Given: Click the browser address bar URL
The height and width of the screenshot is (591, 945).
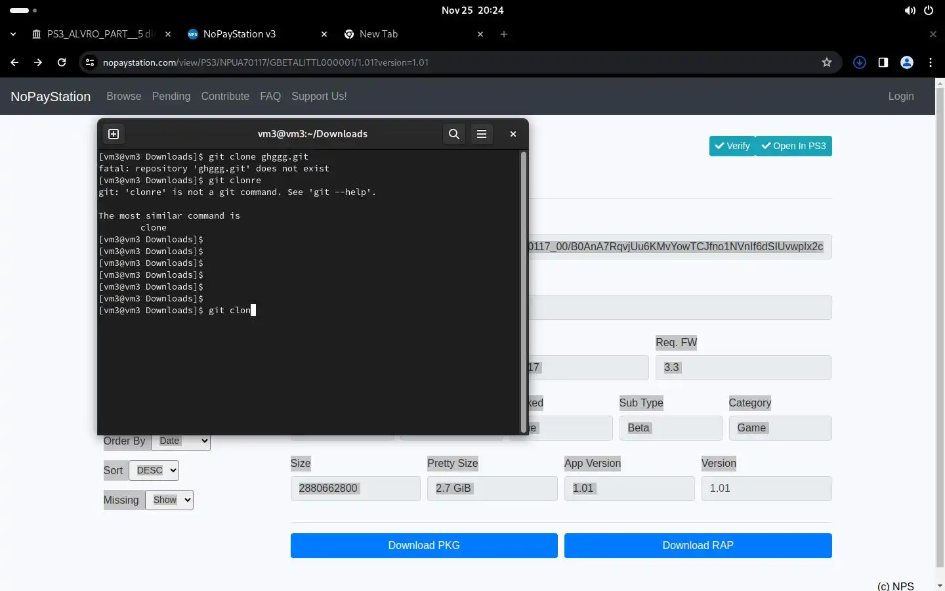Looking at the screenshot, I should coord(266,62).
